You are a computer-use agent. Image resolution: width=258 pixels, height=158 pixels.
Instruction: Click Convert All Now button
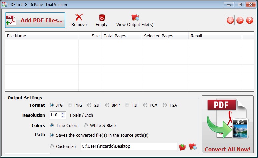tap(228, 124)
